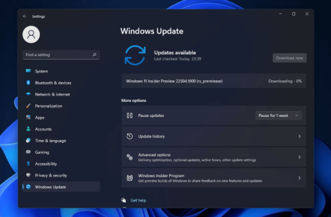Click the Accessibility figure icon
Screen dimensions: 331x217
click(x=28, y=163)
